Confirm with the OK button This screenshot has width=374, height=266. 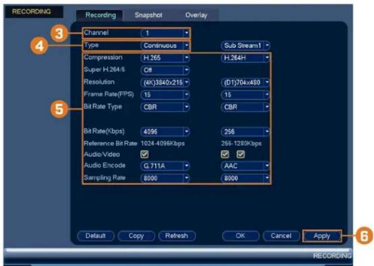click(241, 236)
